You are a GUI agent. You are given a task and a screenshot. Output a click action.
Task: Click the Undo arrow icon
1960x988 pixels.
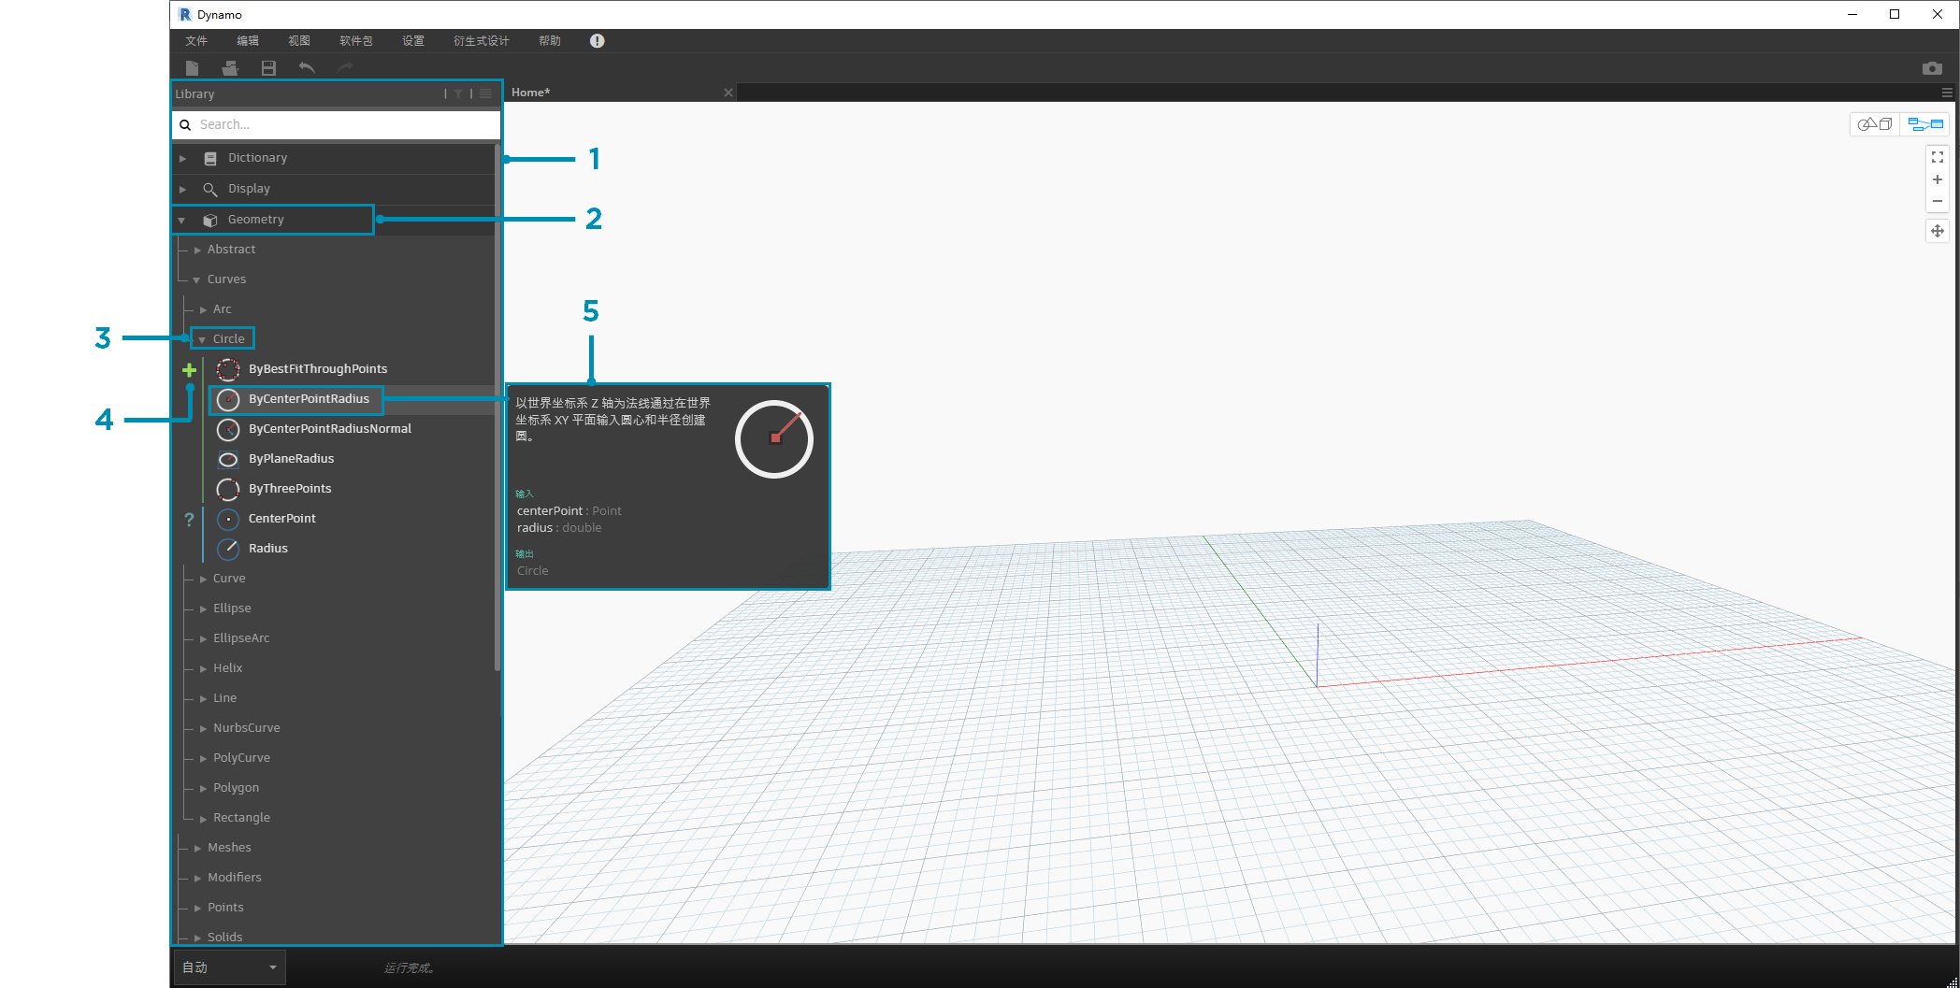coord(307,68)
